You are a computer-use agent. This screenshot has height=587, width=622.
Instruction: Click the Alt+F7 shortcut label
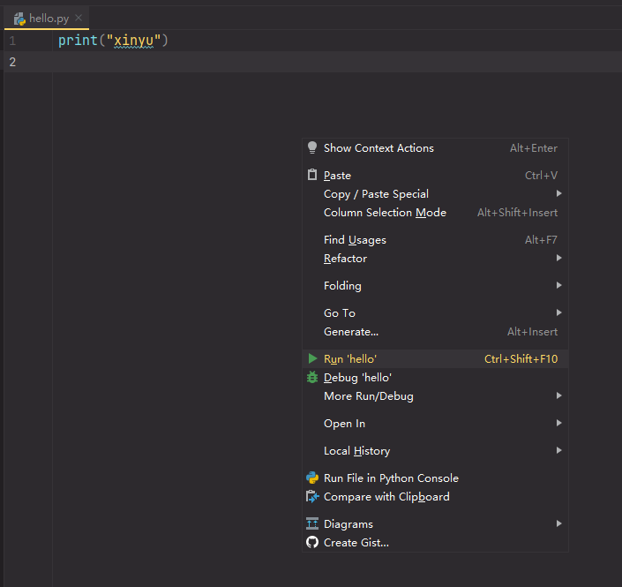(541, 240)
